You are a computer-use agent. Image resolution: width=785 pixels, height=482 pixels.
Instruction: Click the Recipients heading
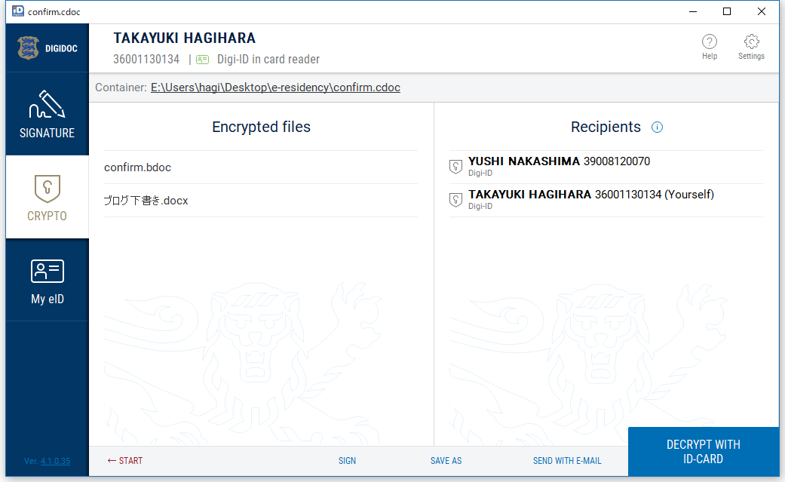point(606,127)
